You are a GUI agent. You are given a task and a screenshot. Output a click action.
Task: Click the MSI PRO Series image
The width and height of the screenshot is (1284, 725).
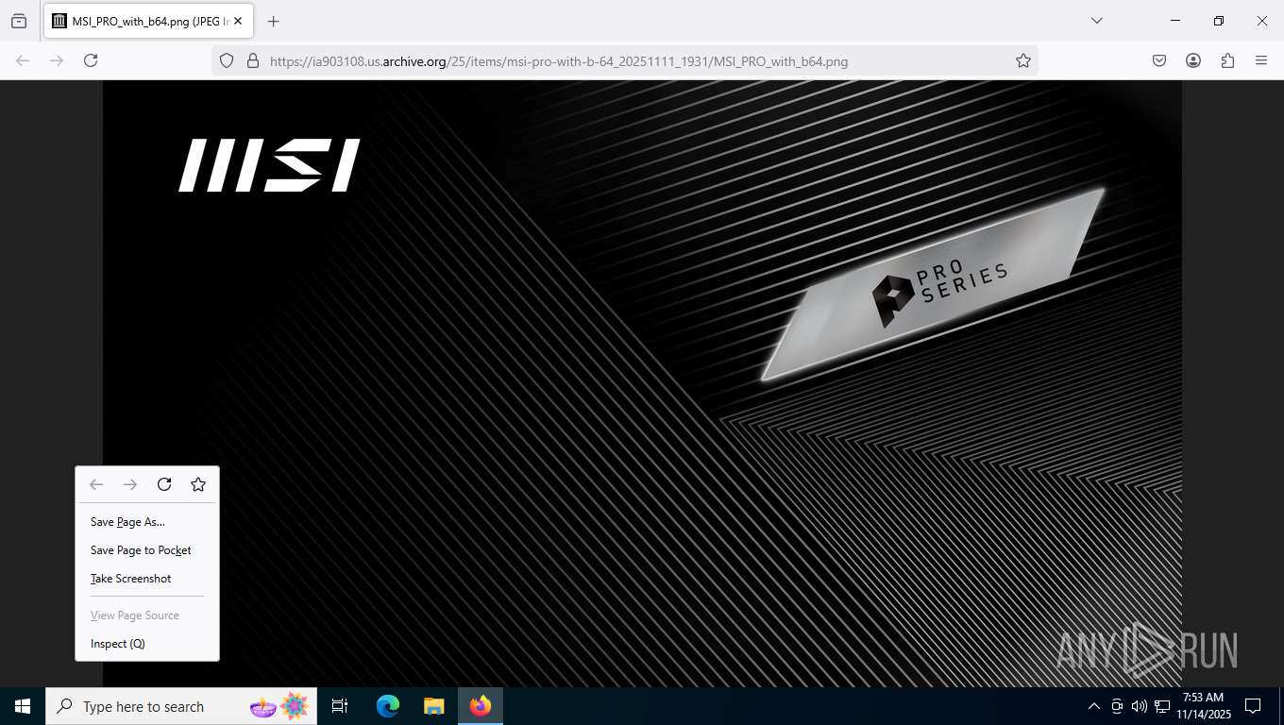coord(642,383)
